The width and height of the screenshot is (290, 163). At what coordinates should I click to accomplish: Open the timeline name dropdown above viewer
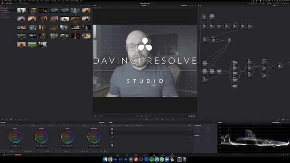coord(145,6)
